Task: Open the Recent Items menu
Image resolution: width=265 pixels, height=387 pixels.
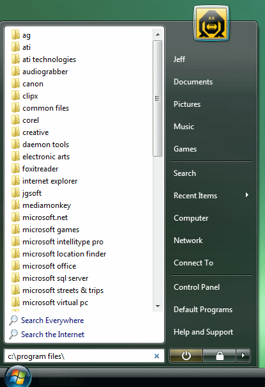Action: 195,196
